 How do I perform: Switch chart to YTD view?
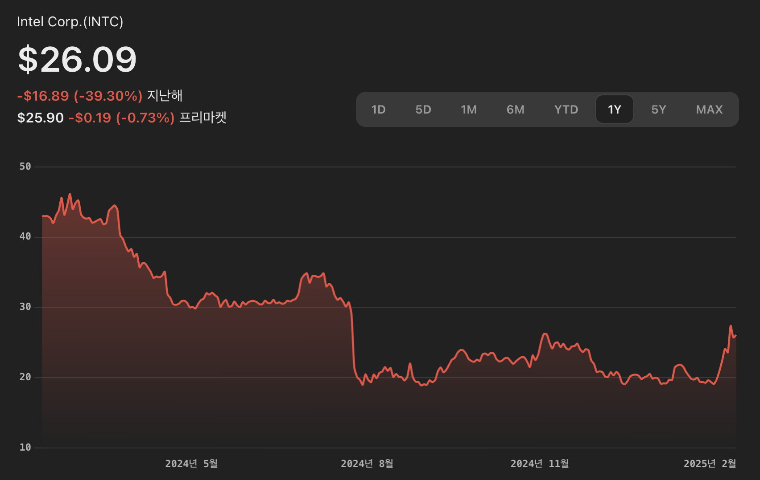(566, 110)
